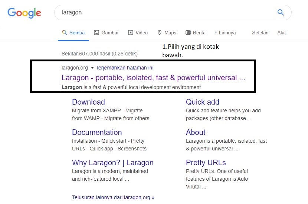Click the play icon next to Video
308x204 pixels.
(130, 33)
